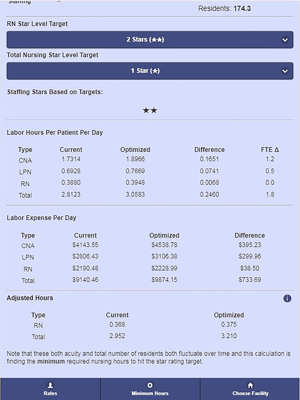Click the FTE Δ column header
Viewport: 300px width, 400px height.
270,149
